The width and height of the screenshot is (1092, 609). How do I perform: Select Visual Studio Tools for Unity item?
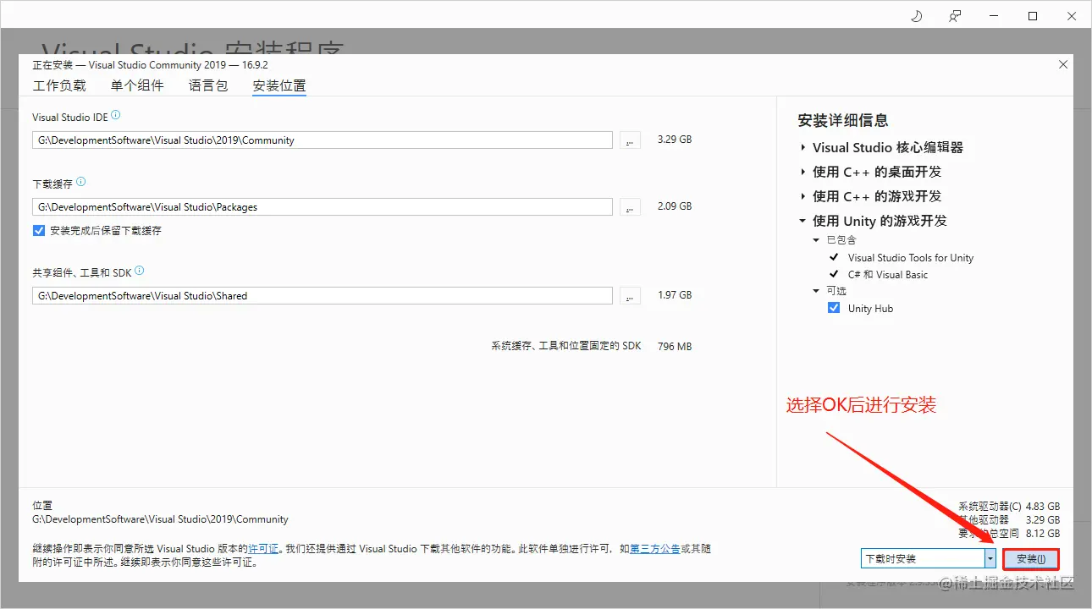(x=911, y=258)
